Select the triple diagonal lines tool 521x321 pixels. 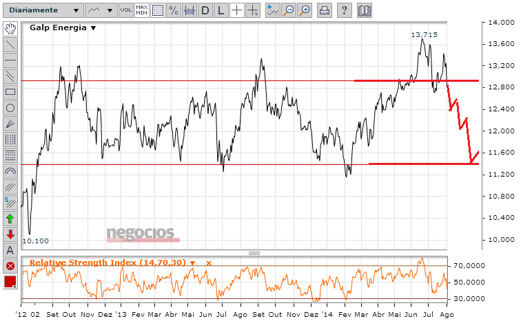[x=10, y=187]
